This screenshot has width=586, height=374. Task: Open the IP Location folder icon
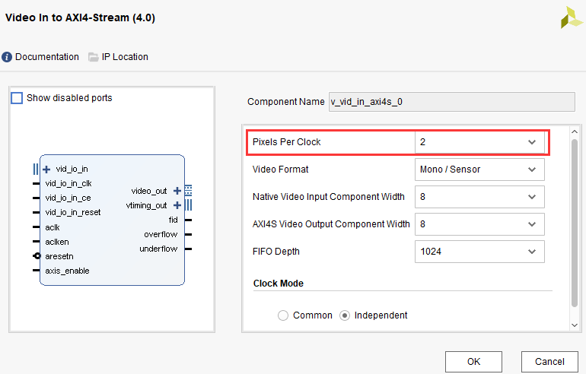[x=94, y=57]
